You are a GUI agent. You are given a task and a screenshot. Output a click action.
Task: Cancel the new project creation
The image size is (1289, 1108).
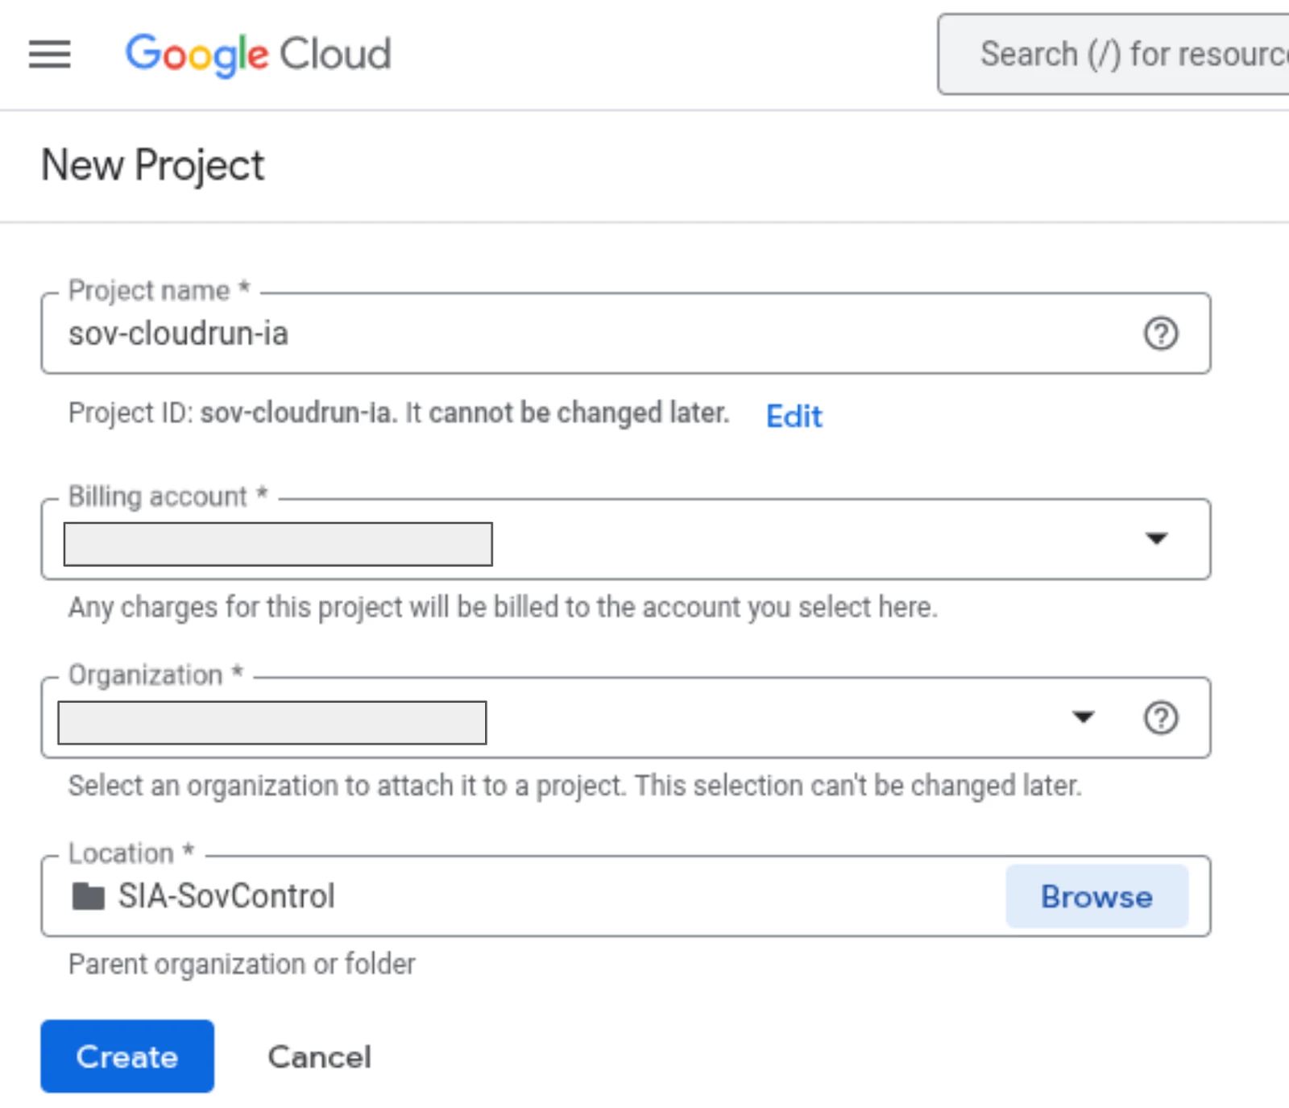[x=319, y=1056]
